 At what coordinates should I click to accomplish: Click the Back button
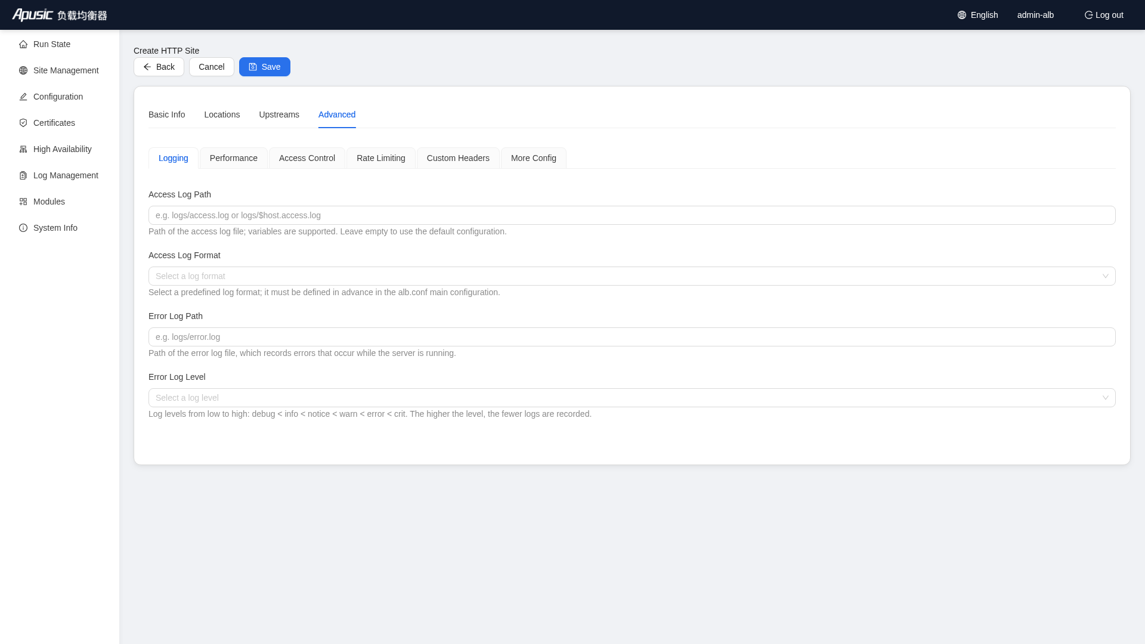[159, 67]
